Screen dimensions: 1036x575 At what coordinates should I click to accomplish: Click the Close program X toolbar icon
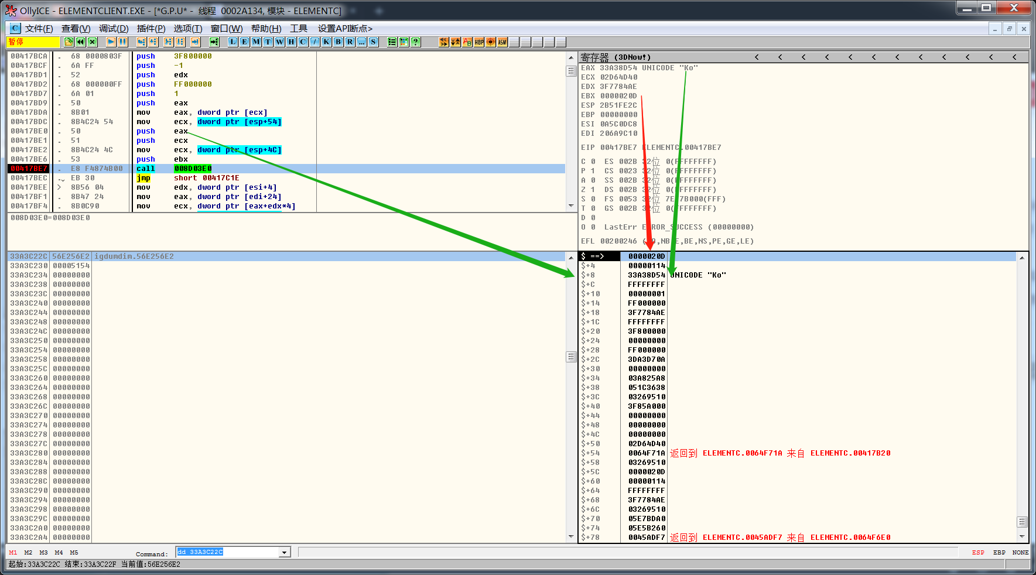pos(93,42)
